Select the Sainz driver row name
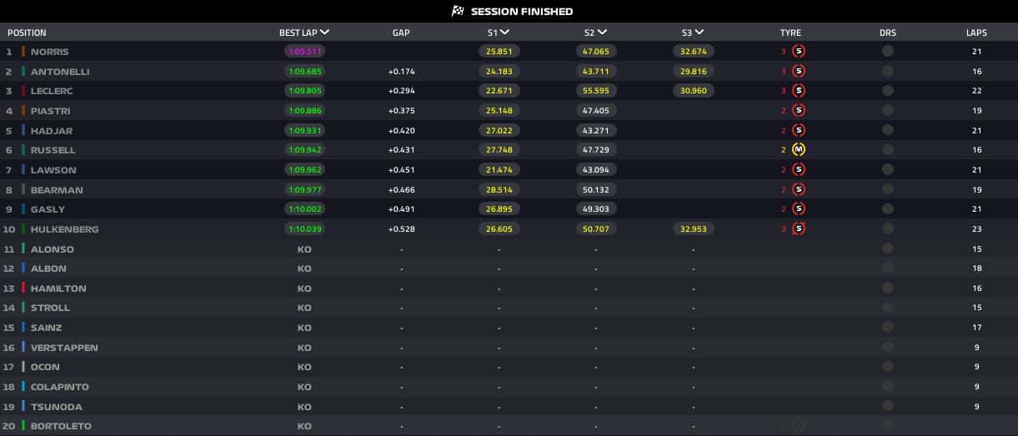Screen dimensions: 1018x436 click(x=46, y=328)
